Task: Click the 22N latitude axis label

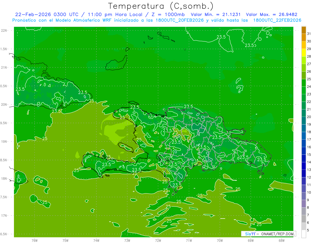Action: click(x=4, y=31)
